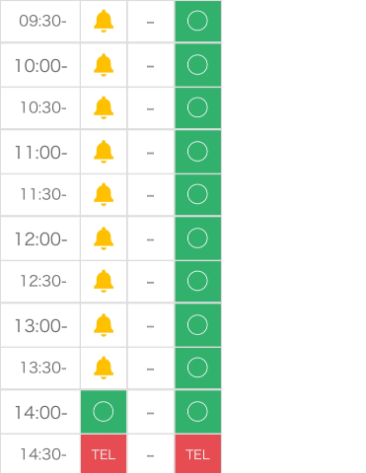The height and width of the screenshot is (473, 366).
Task: Select the last-column green circle at 14:00
Action: tap(198, 412)
